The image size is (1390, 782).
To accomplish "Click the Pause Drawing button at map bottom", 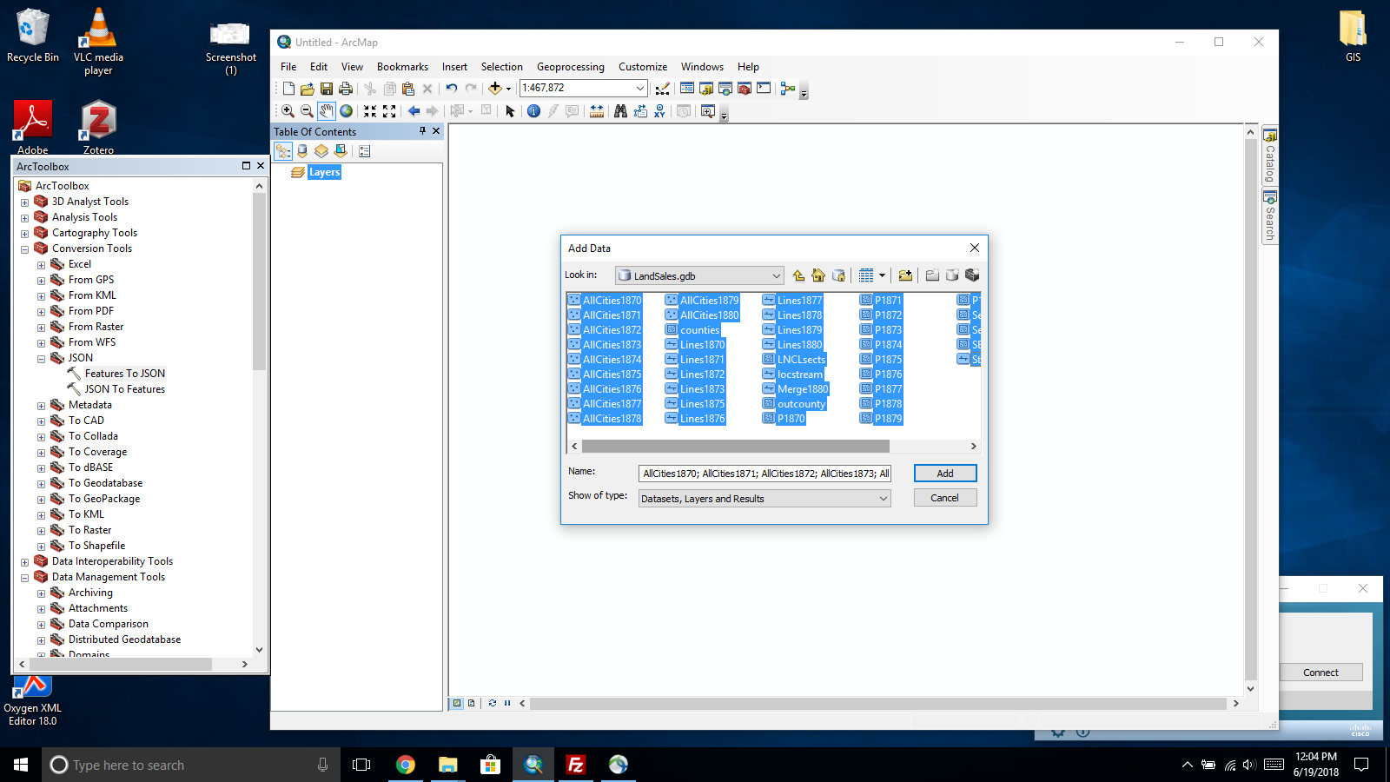I will tap(507, 703).
